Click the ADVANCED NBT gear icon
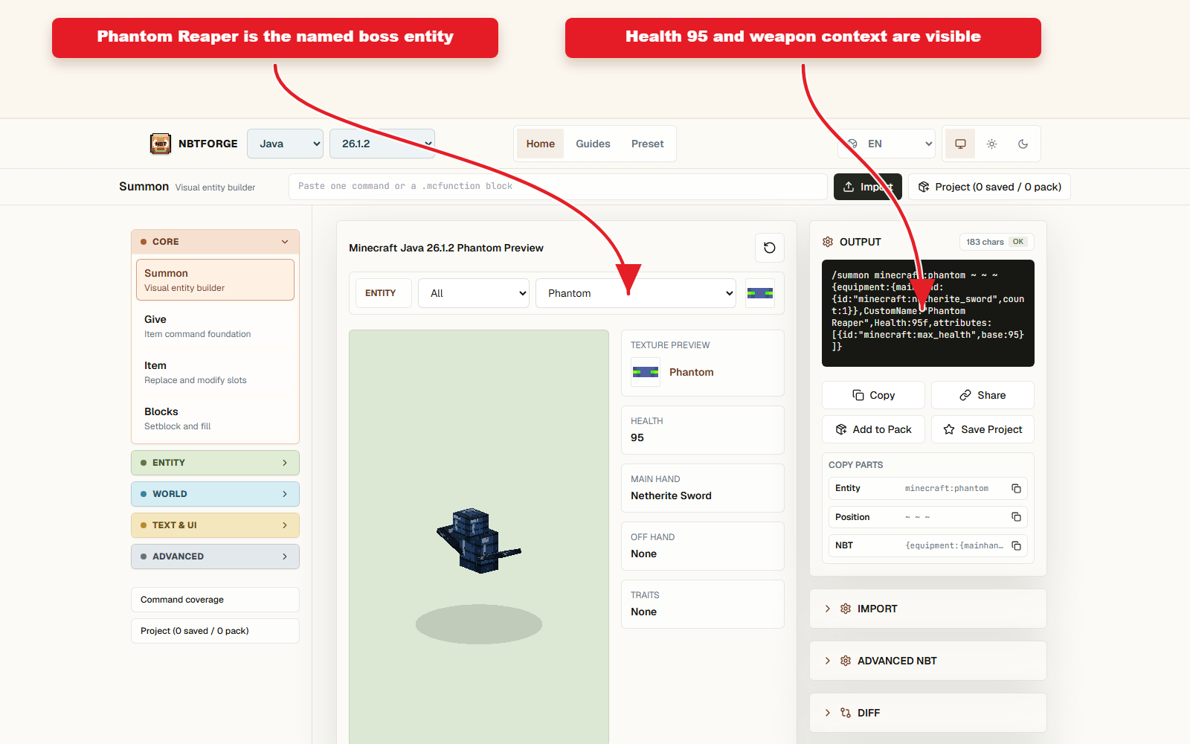This screenshot has width=1190, height=744. tap(846, 661)
